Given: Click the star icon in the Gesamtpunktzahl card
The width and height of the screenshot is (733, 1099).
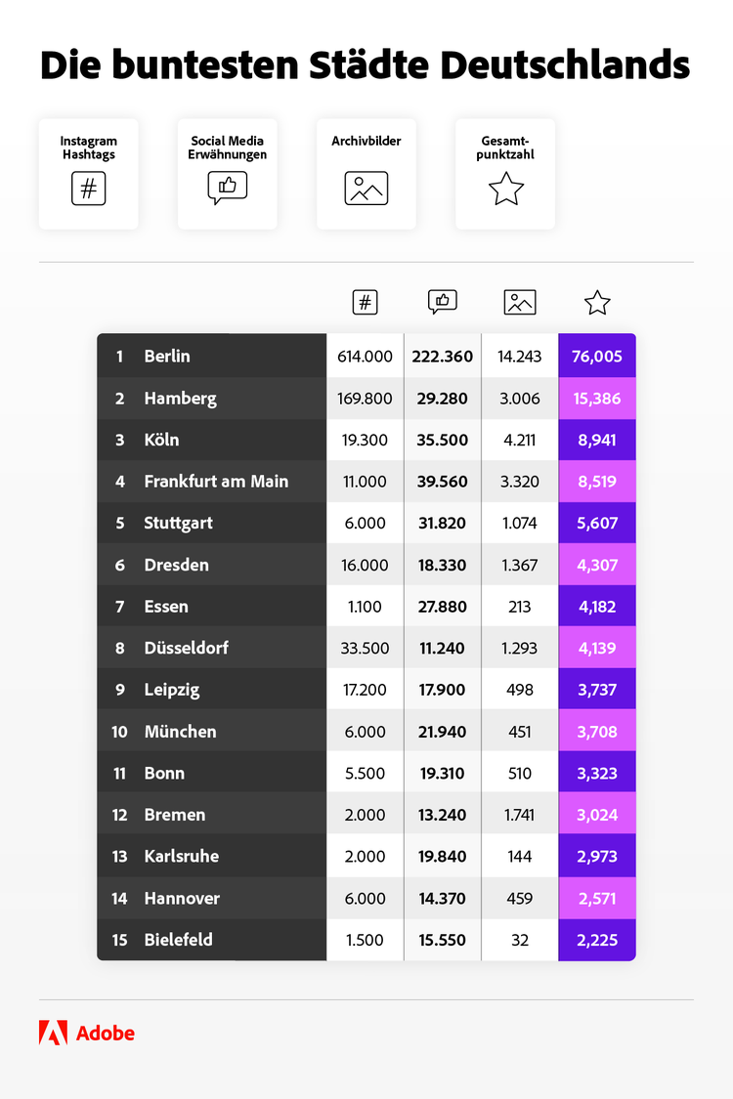Looking at the screenshot, I should 505,189.
